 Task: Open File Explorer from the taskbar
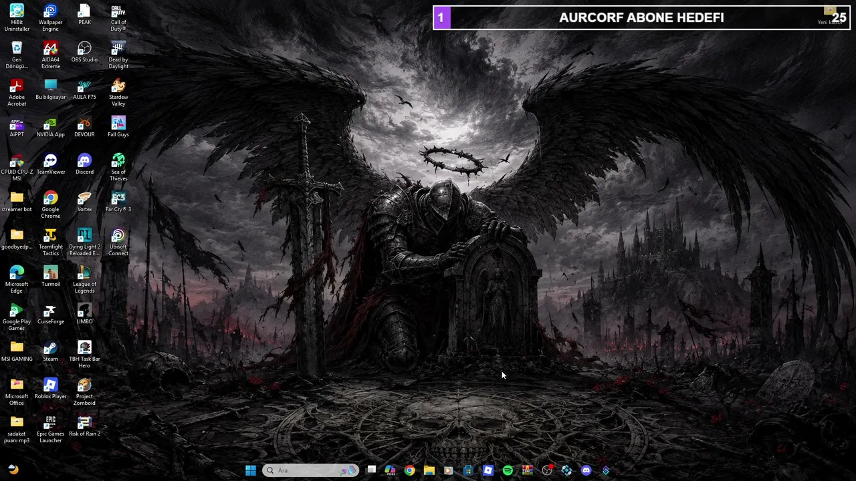(x=429, y=470)
